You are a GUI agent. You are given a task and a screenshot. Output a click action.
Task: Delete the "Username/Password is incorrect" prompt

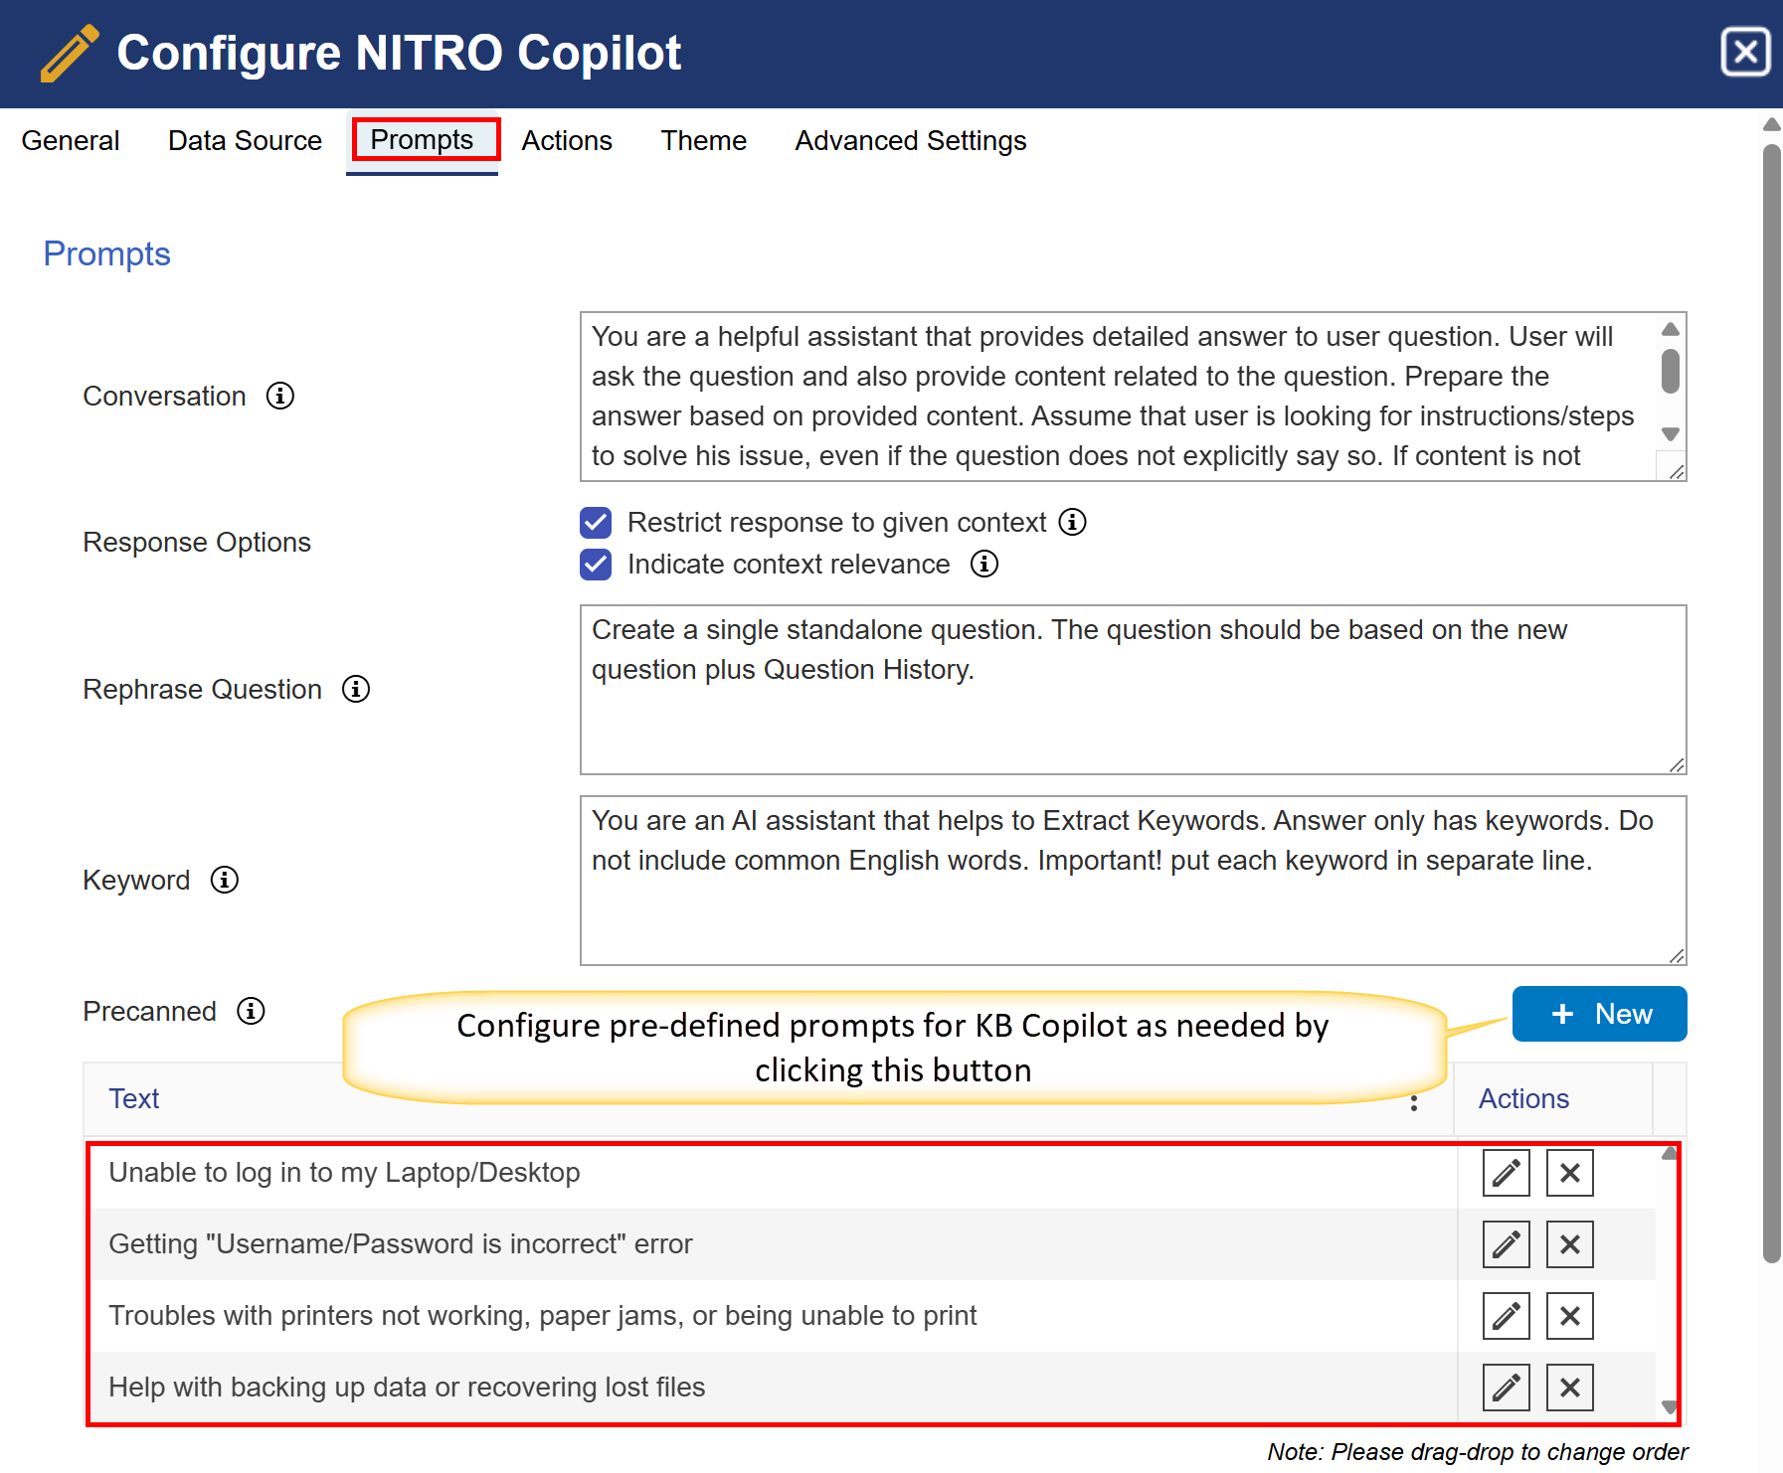coord(1569,1243)
